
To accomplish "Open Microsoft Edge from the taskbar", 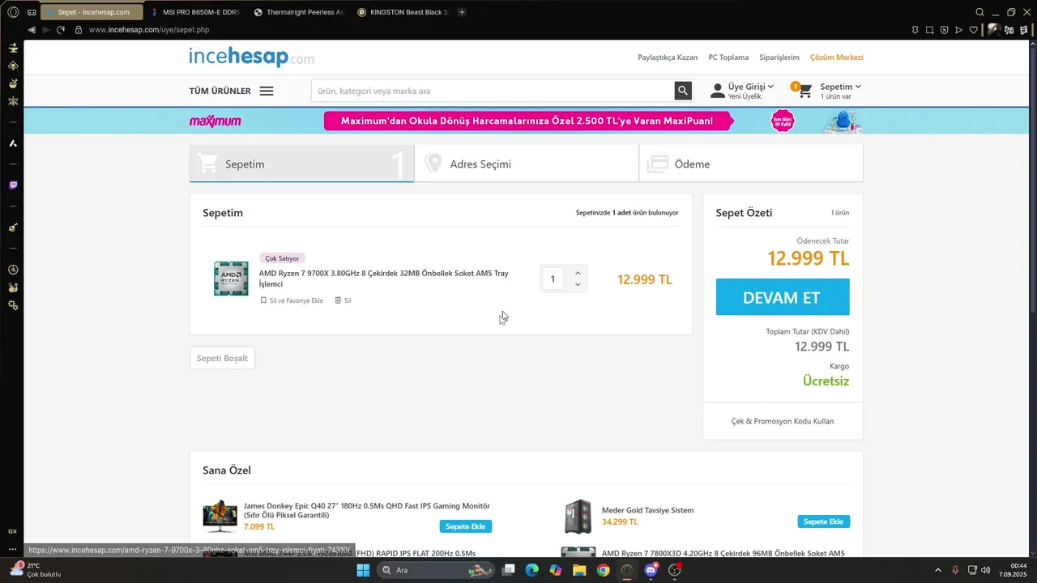I will pos(531,570).
